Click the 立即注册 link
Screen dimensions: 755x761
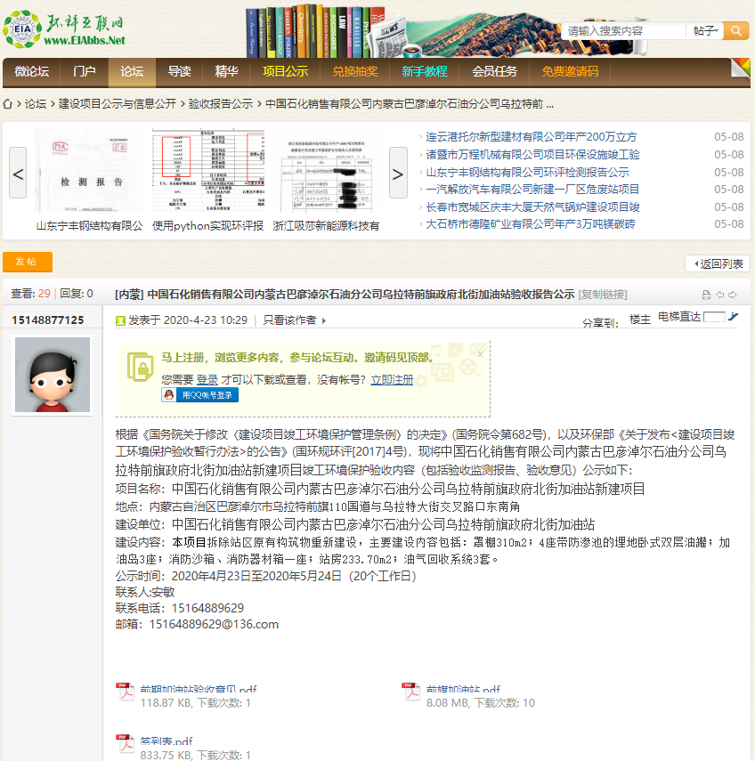[392, 379]
